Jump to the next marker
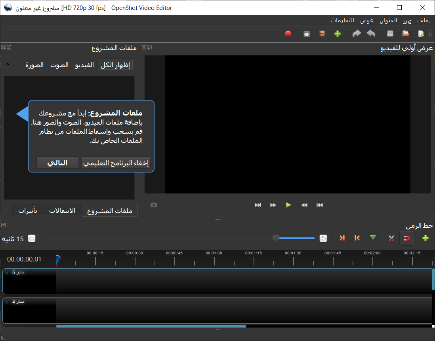This screenshot has width=435, height=341. click(342, 238)
